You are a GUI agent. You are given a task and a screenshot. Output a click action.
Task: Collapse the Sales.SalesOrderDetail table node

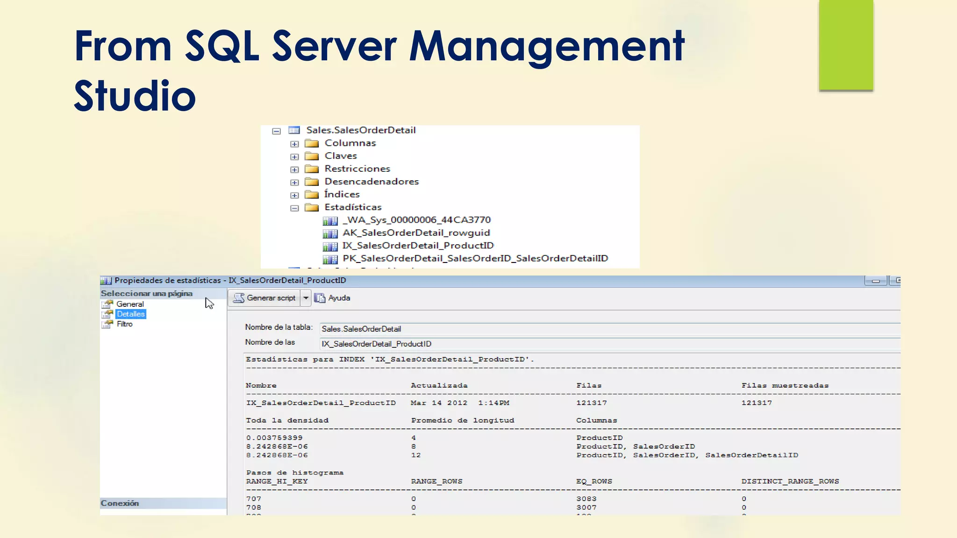click(276, 131)
